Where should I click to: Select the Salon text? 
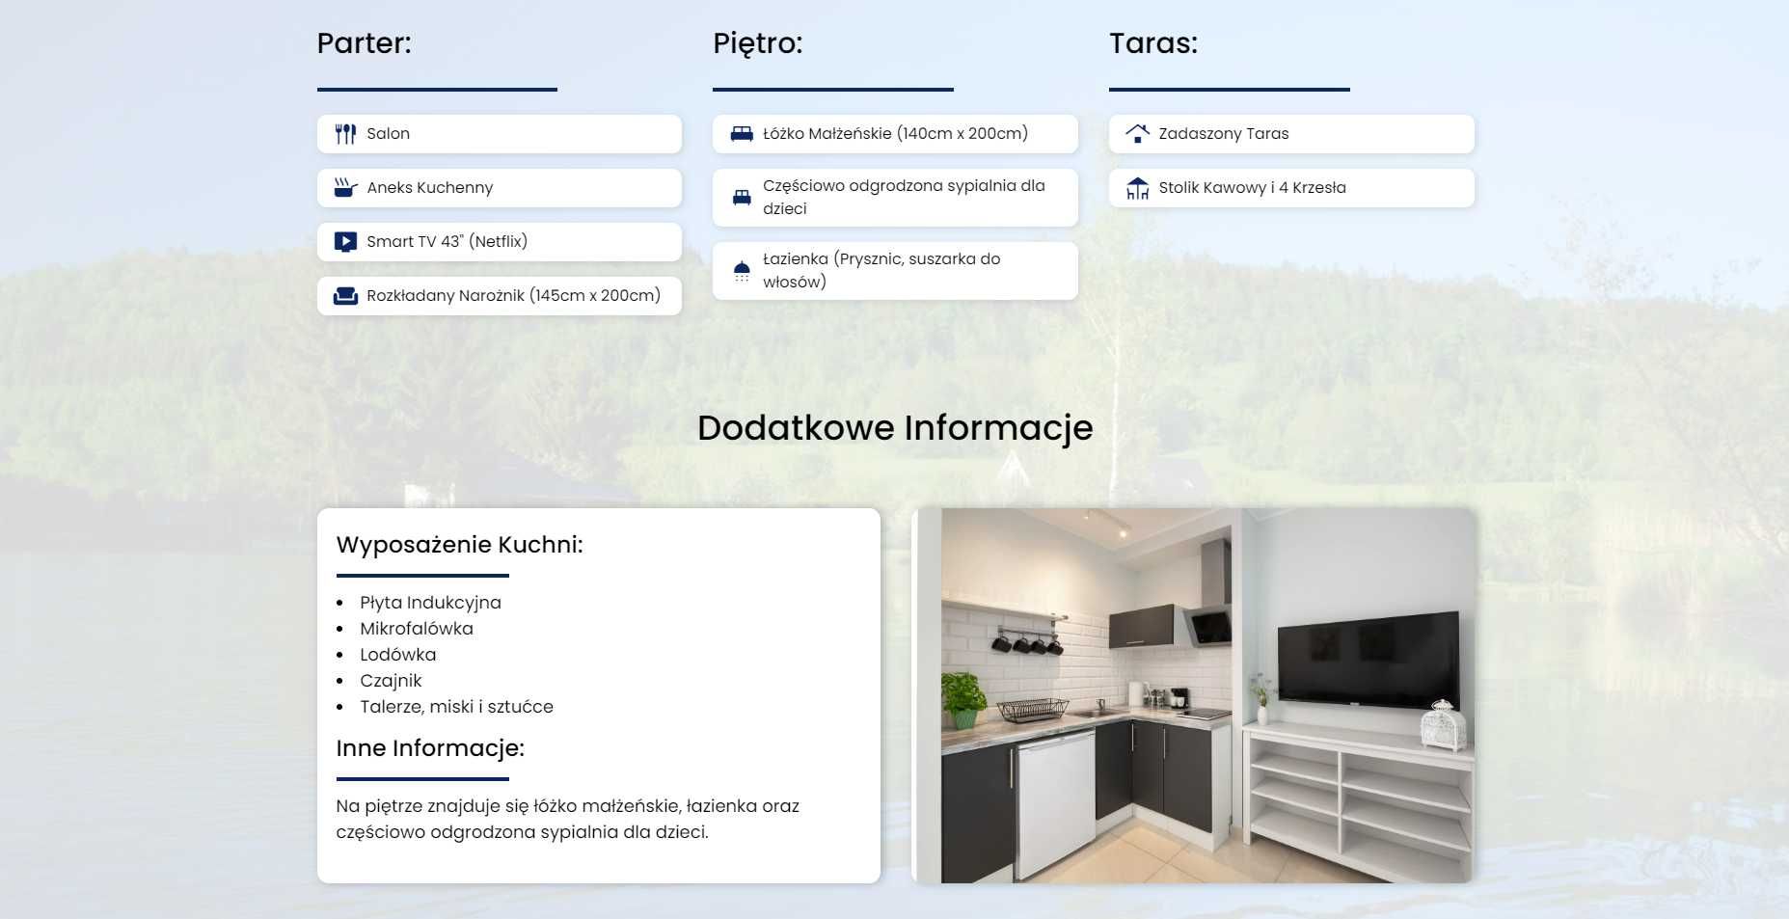388,134
